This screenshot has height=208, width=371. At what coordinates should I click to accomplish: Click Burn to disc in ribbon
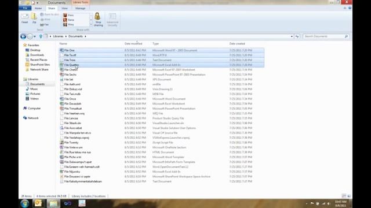point(49,14)
